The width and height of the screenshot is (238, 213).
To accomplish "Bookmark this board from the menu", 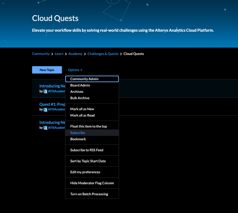I will pos(78,139).
